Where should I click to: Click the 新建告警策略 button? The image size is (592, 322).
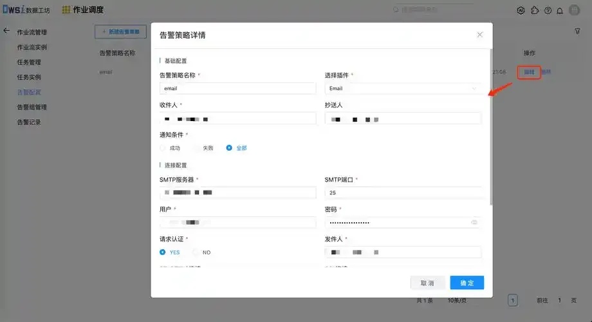click(120, 32)
